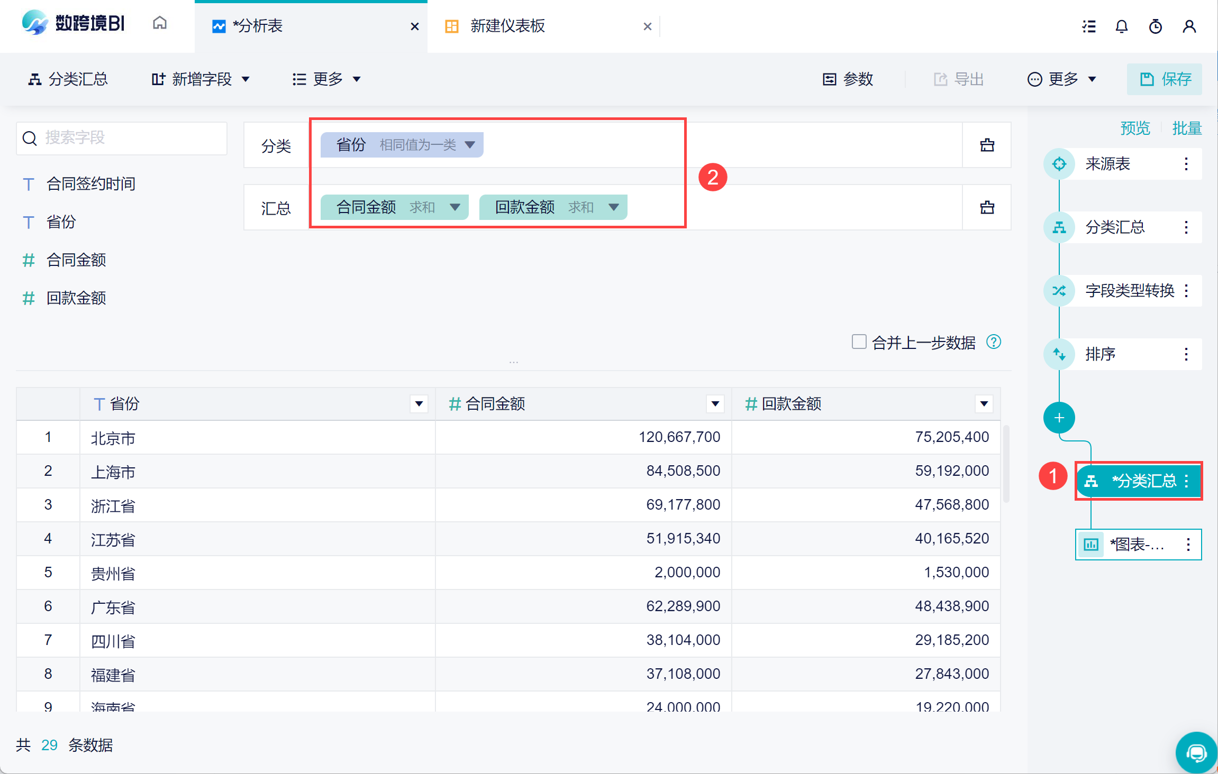Viewport: 1218px width, 774px height.
Task: Open the timer clock icon
Action: coord(1155,26)
